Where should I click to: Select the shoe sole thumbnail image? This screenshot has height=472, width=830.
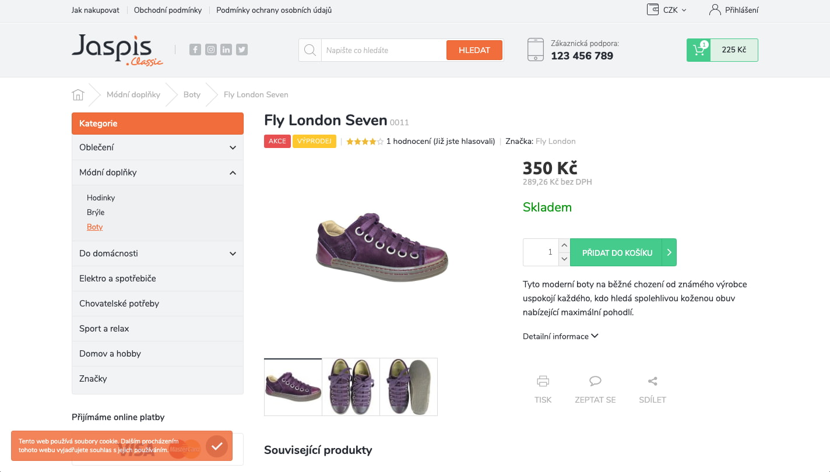(x=409, y=387)
